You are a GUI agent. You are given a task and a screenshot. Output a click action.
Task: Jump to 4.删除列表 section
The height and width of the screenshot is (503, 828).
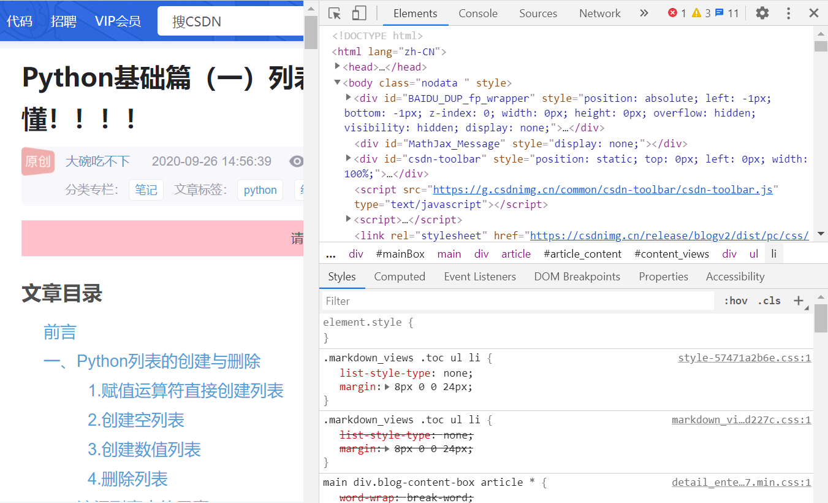(127, 479)
